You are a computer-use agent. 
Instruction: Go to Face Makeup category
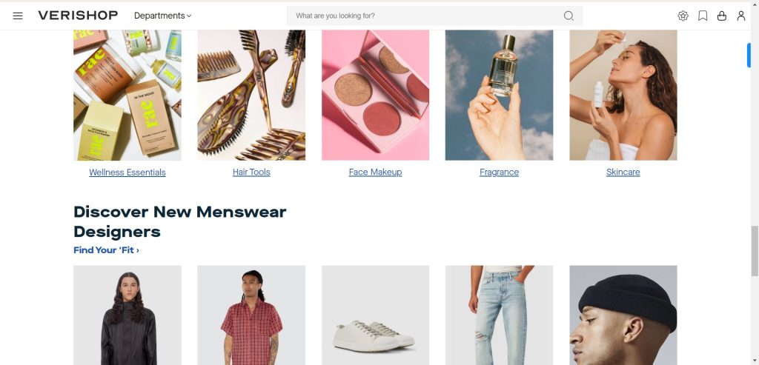375,172
